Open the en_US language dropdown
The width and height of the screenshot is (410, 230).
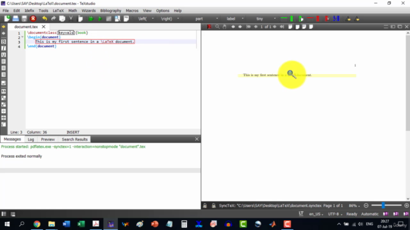pyautogui.click(x=316, y=214)
